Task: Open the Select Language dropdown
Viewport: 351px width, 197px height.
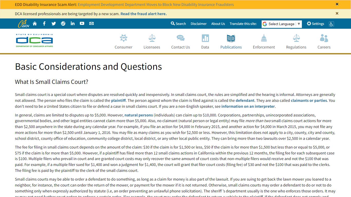Action: (282, 24)
